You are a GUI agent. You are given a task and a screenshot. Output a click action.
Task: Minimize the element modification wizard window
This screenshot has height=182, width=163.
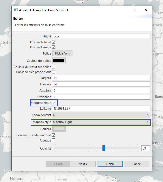122,10
